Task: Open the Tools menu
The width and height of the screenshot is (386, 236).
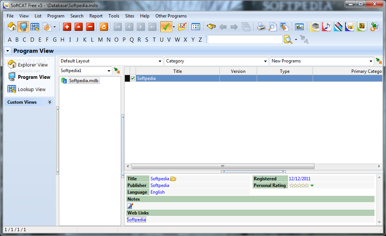Action: [114, 16]
